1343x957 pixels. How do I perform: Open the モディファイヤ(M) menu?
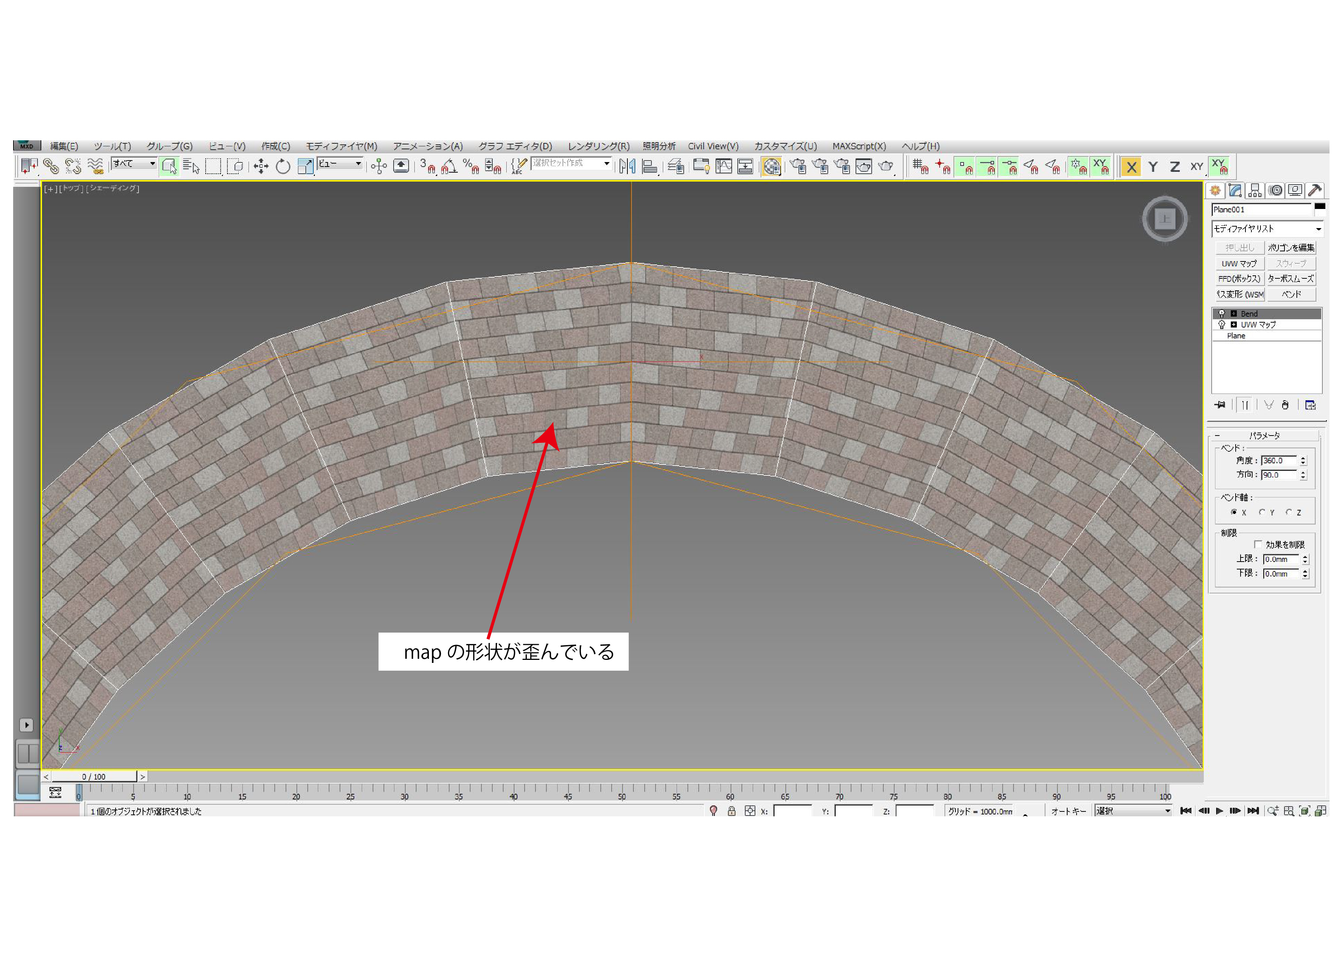[341, 146]
